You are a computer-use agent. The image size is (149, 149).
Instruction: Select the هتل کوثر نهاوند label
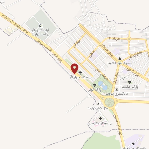(x=98, y=108)
